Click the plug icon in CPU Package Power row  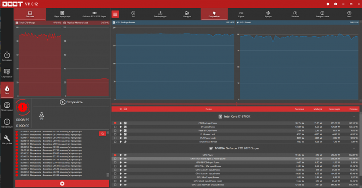coord(121,123)
